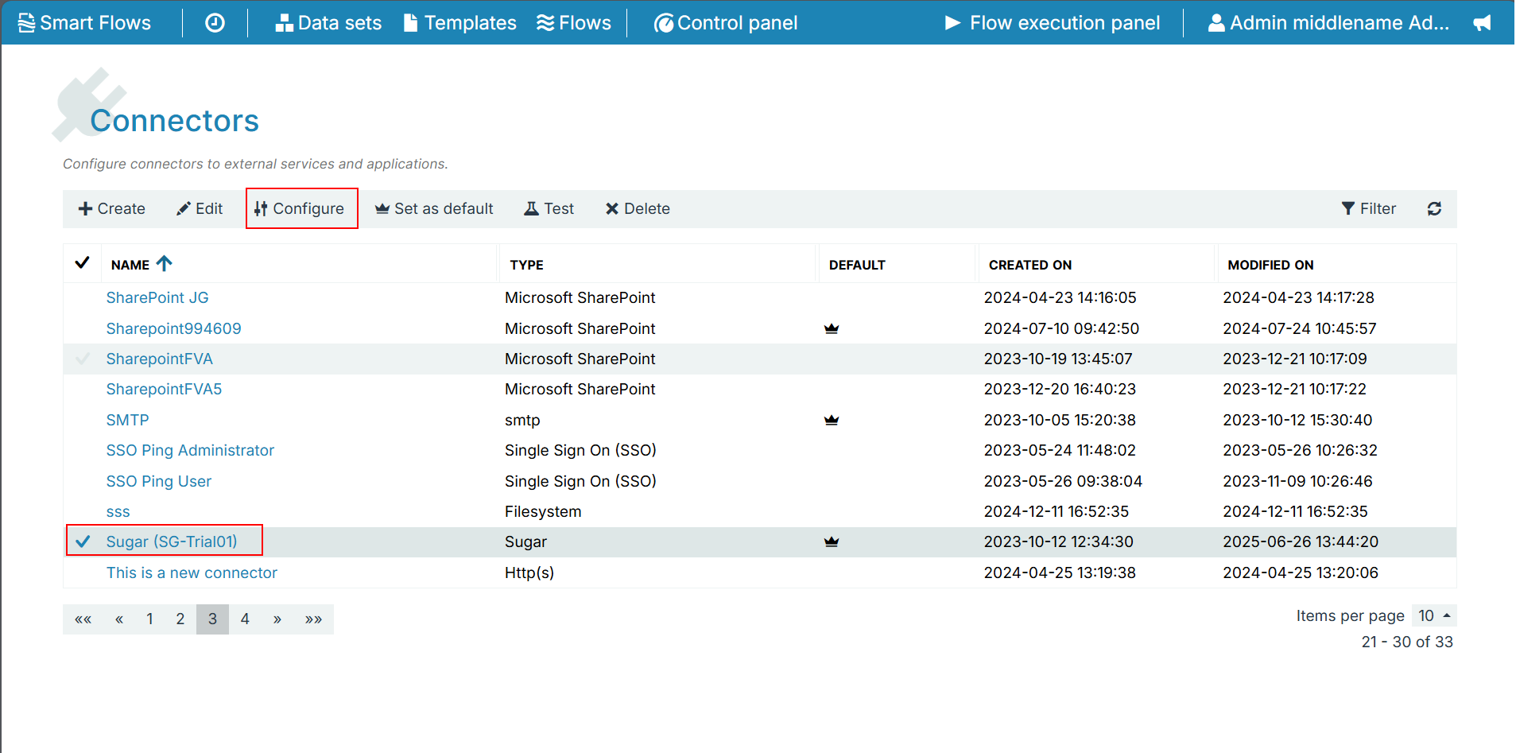Click the Create connector button
This screenshot has width=1516, height=753.
(x=112, y=209)
